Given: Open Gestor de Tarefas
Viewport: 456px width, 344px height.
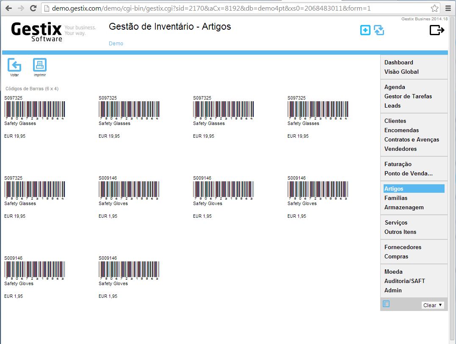Looking at the screenshot, I should pyautogui.click(x=408, y=96).
